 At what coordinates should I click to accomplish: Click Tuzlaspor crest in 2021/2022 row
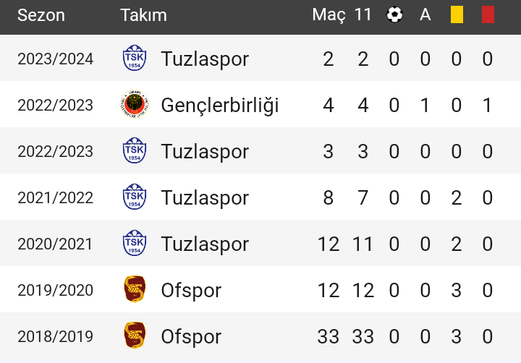click(x=135, y=197)
